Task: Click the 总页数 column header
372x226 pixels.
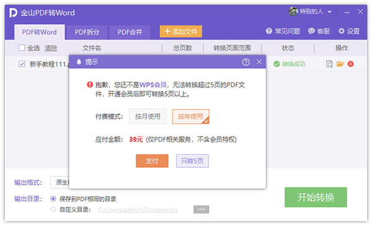Action: tap(182, 48)
